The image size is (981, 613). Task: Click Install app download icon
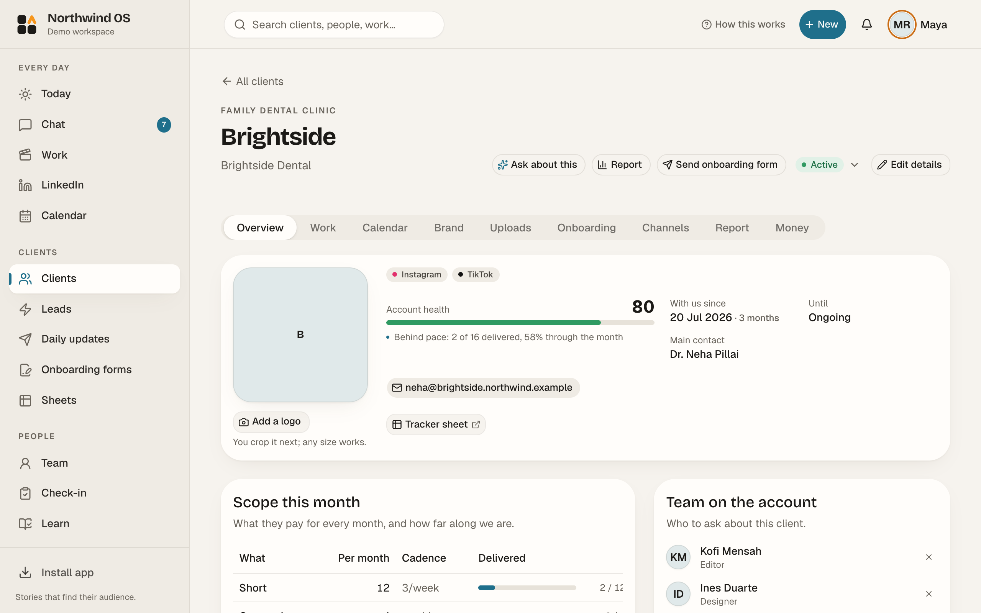25,572
